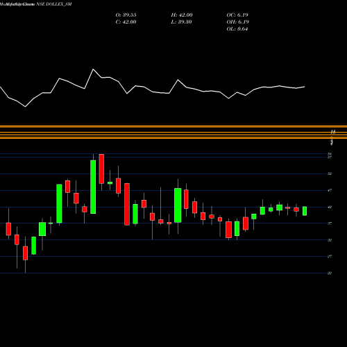Click the high value H: 42.00
Screen dimensions: 347x347
click(182, 15)
